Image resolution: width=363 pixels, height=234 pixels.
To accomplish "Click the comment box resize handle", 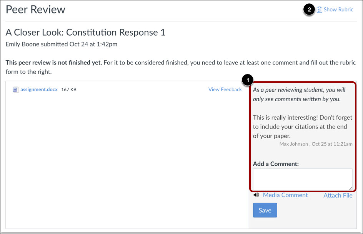I will [351, 188].
